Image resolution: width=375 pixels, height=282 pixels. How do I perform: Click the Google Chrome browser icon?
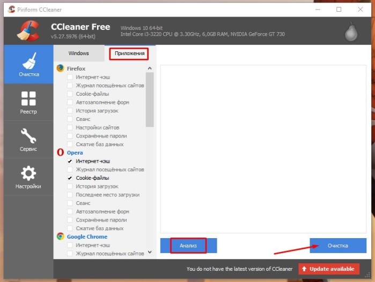[x=60, y=236]
